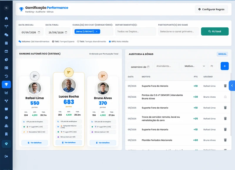Click the Ordenado por Pontuação Total label
This screenshot has height=170, width=235.
pos(104,54)
